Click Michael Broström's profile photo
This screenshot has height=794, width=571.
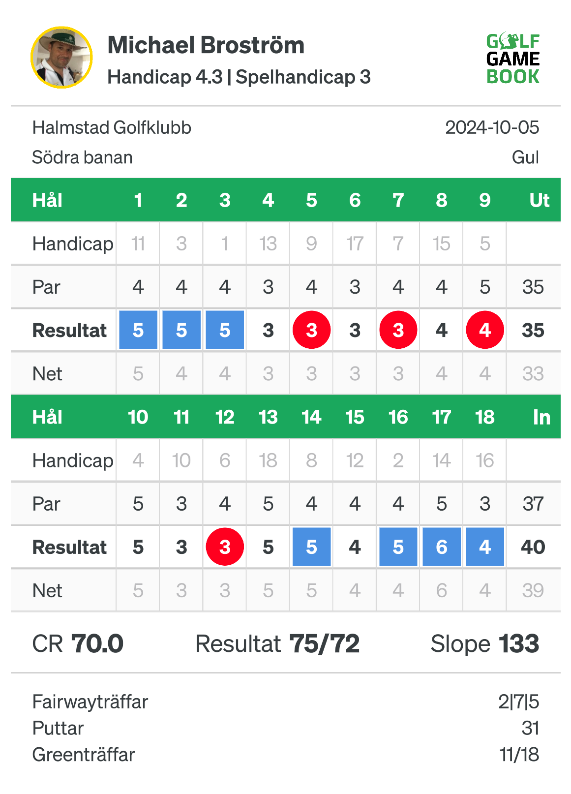(x=61, y=58)
